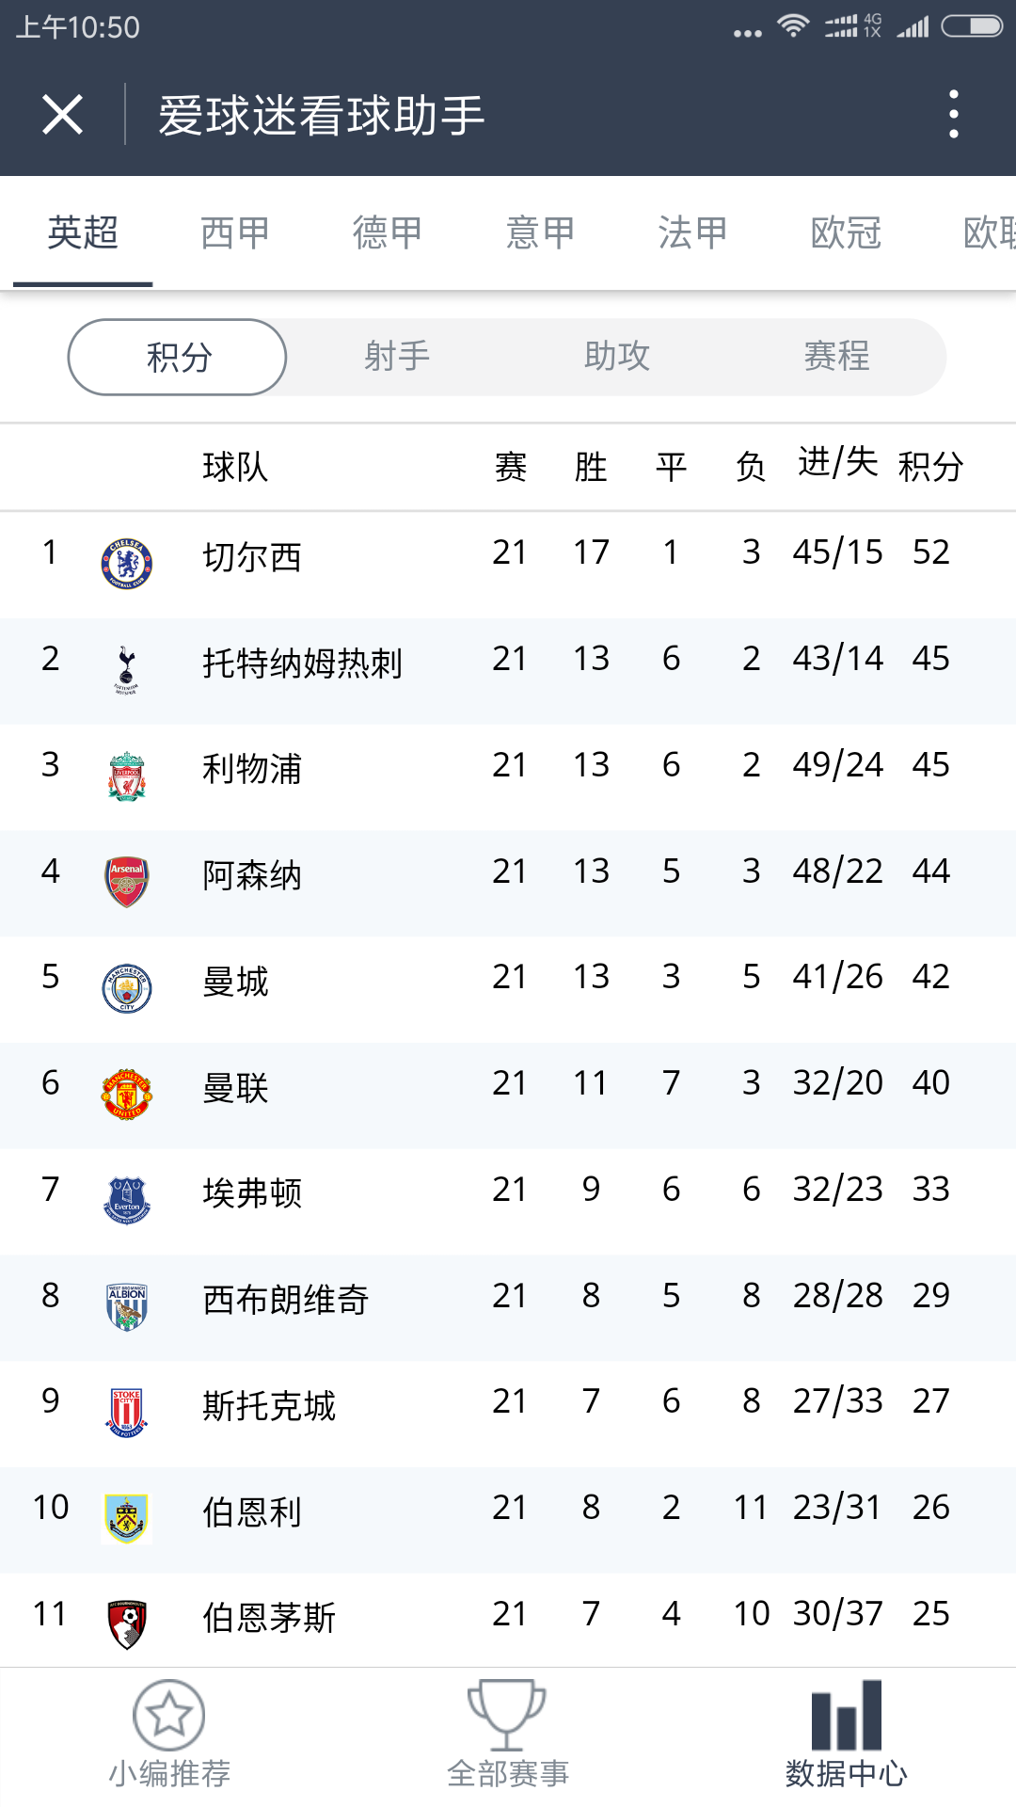
Task: Open the 欧冠 league tab
Action: [846, 232]
